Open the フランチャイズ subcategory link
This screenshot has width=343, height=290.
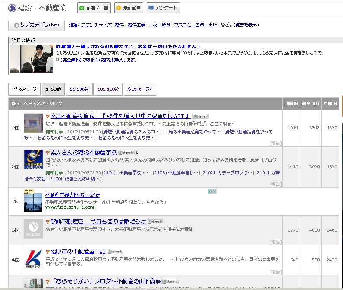(96, 25)
